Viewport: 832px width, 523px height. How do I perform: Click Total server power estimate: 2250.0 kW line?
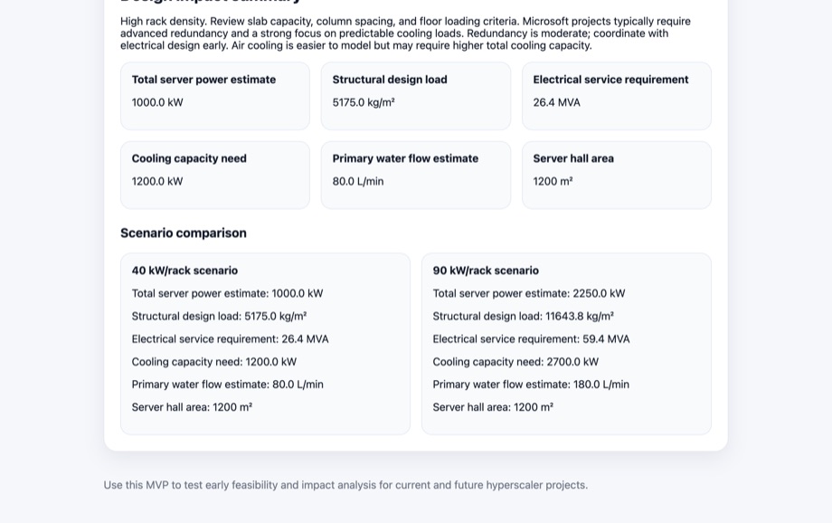[529, 294]
